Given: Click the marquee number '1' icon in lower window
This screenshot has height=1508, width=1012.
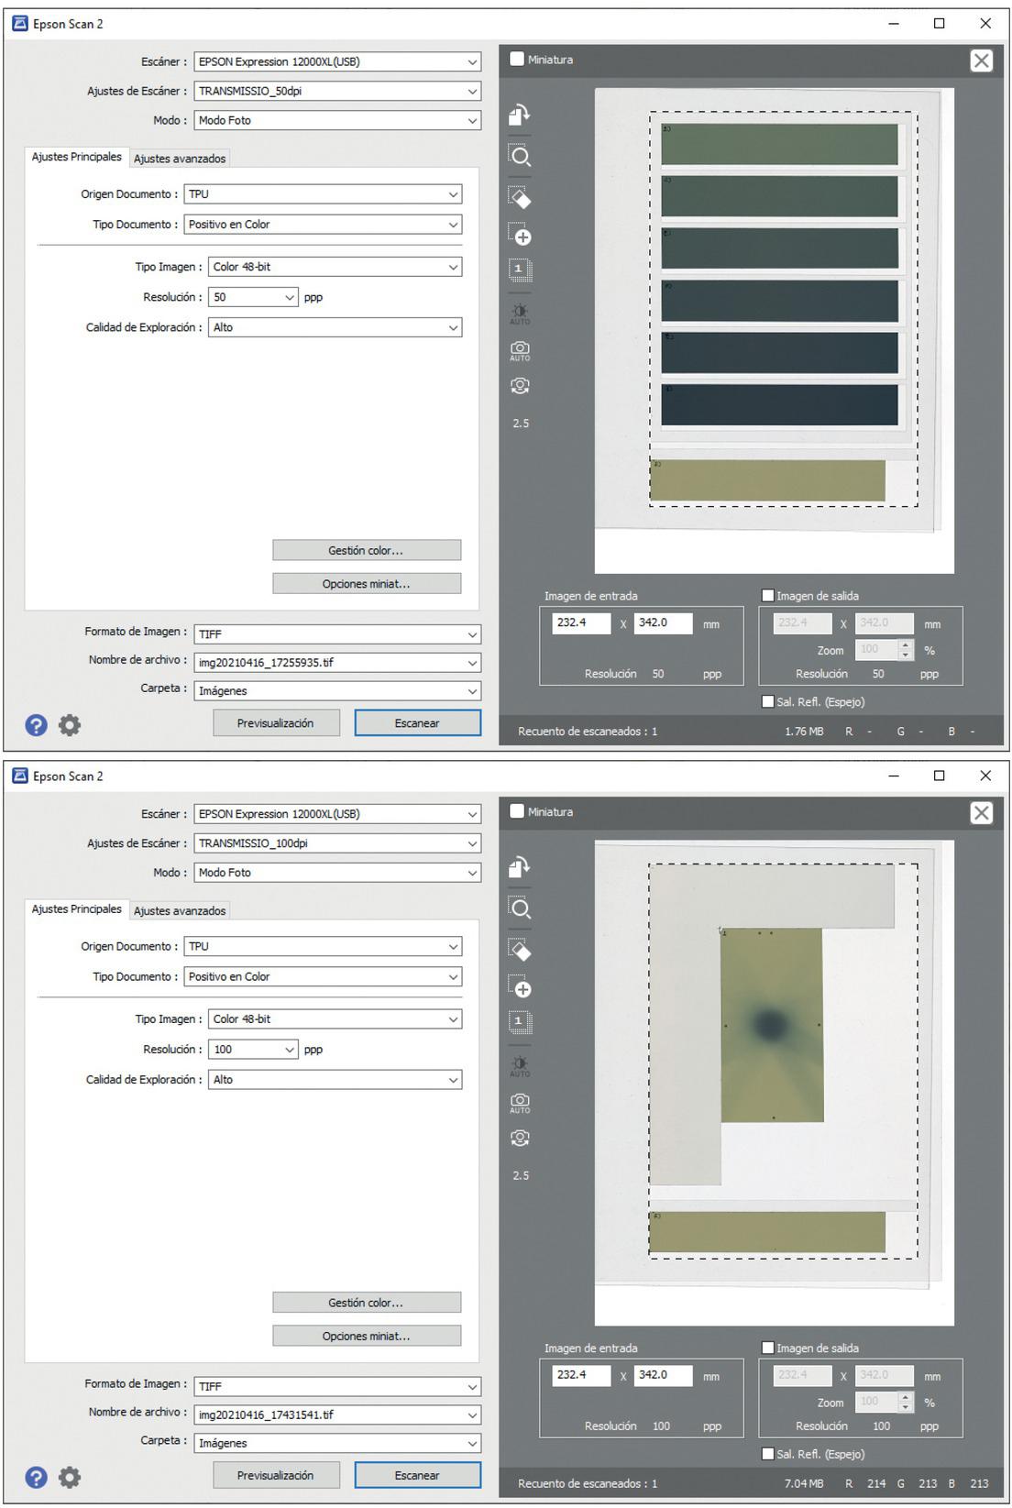Looking at the screenshot, I should [x=519, y=1021].
